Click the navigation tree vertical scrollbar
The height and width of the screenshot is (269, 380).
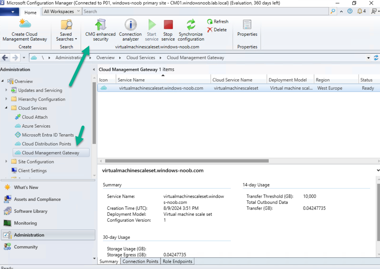(x=94, y=113)
